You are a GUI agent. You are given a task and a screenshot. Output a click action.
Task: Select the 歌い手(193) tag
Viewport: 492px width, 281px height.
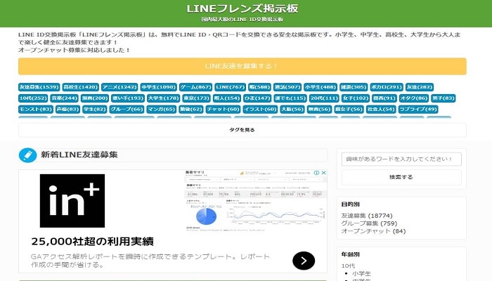[x=128, y=98]
